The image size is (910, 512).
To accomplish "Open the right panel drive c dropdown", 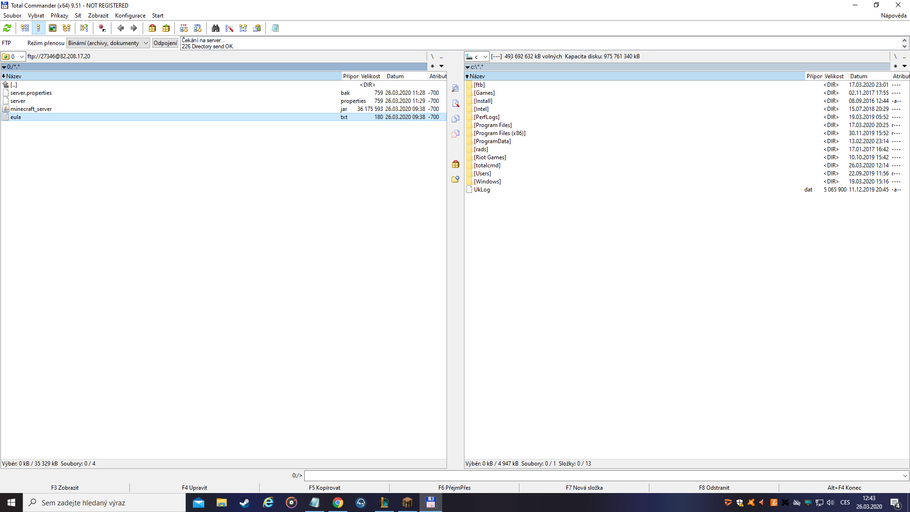I will click(x=476, y=56).
